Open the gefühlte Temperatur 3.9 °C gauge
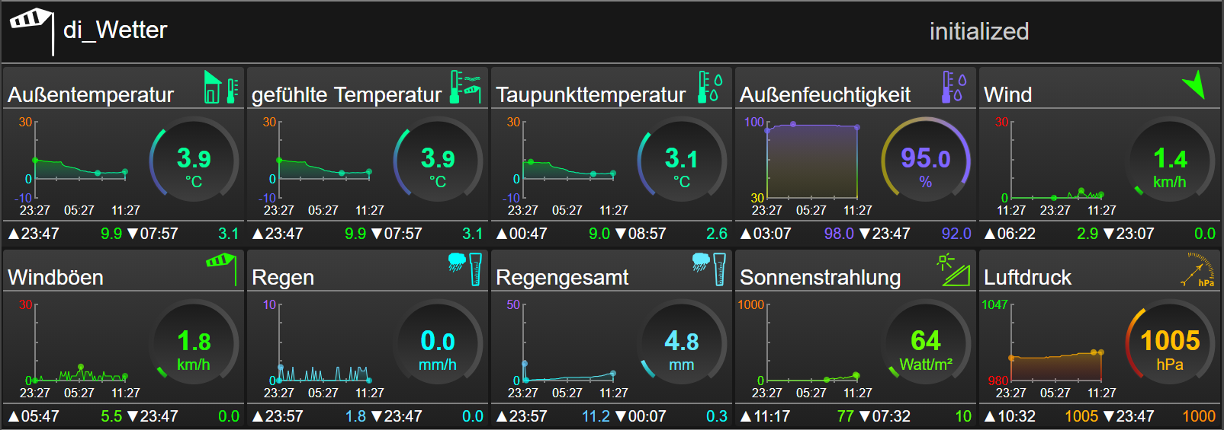 pyautogui.click(x=438, y=160)
